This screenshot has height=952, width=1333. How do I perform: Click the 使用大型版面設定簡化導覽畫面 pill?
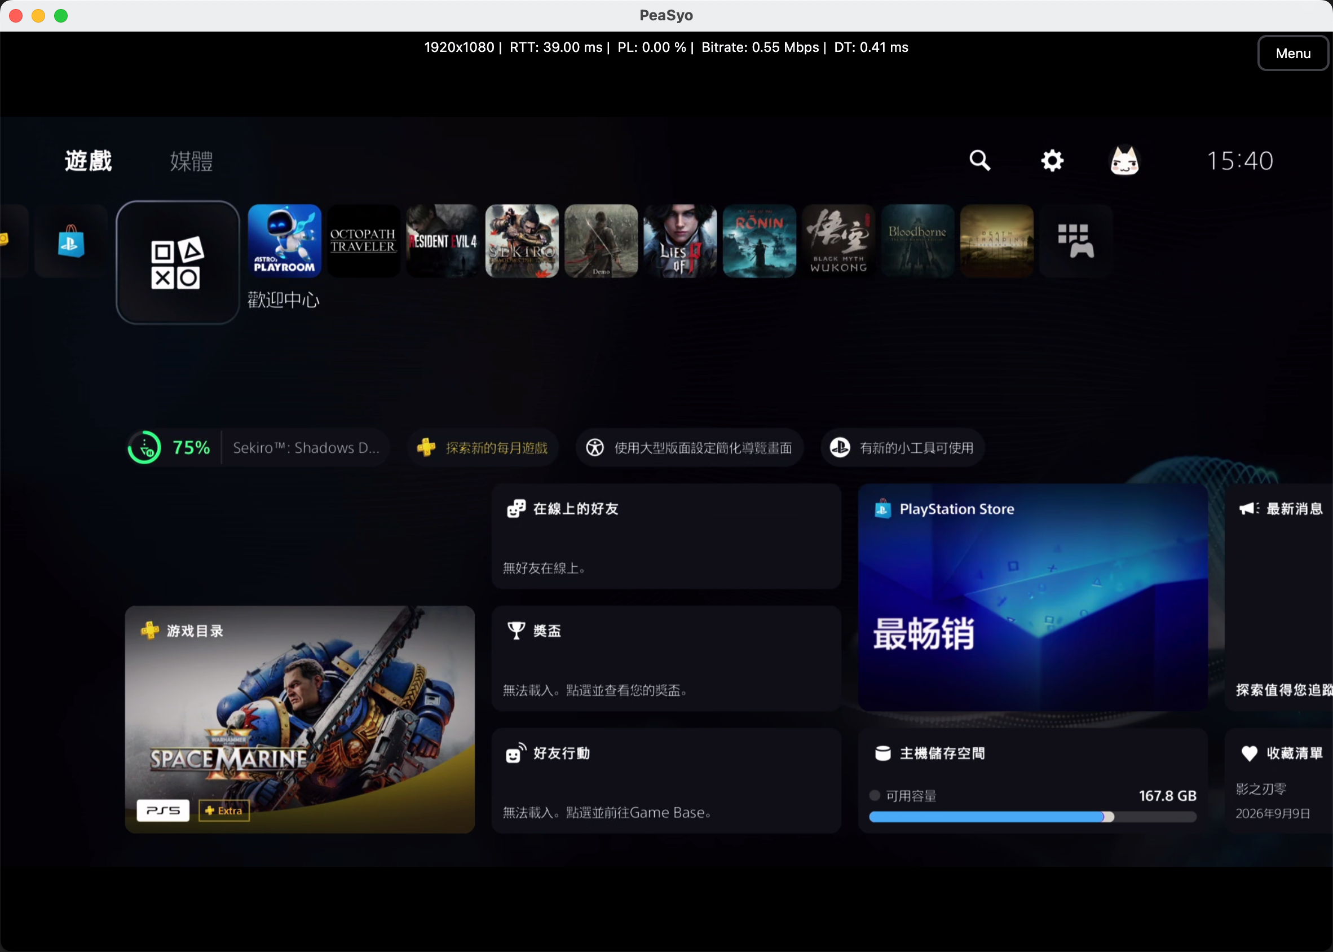point(689,448)
